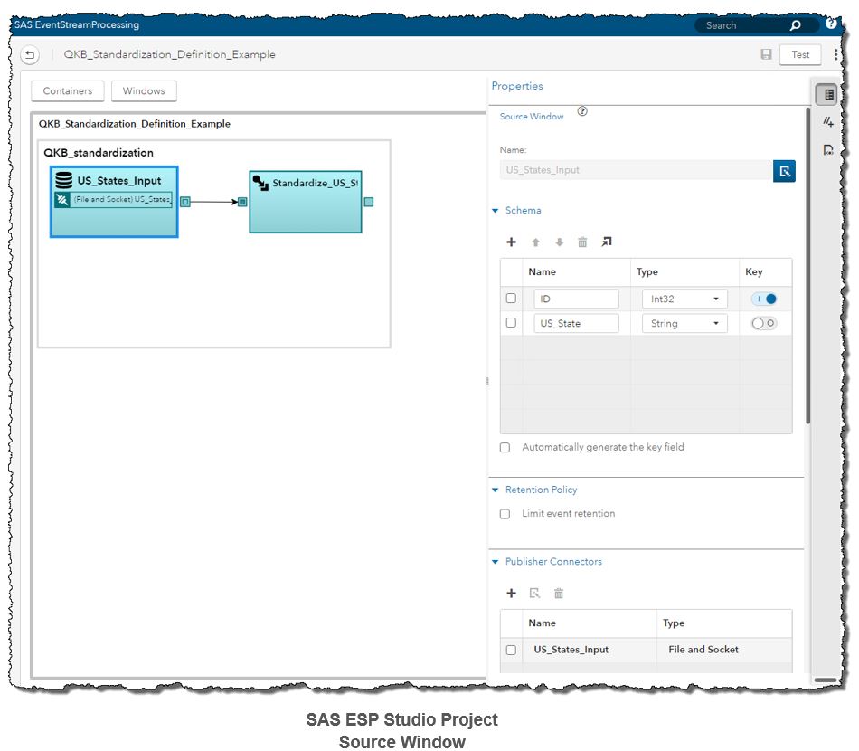Open the Containers menu

point(68,91)
